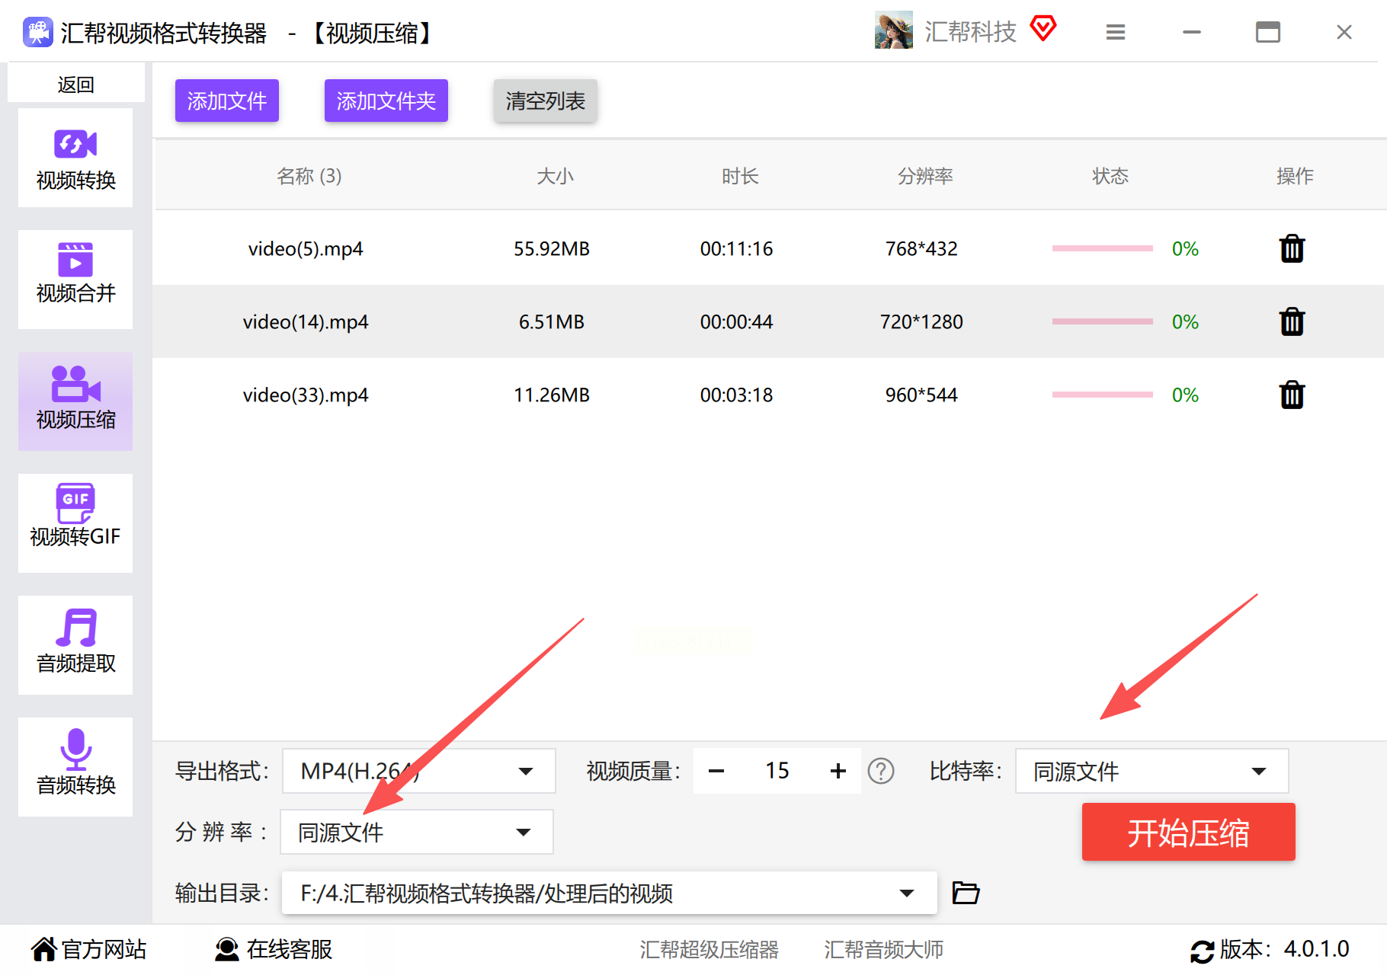Start compression with 开始压缩 button
Viewport: 1387px width, 975px height.
(1189, 832)
